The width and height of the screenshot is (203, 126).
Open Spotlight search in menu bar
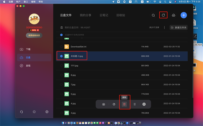(x=165, y=2)
